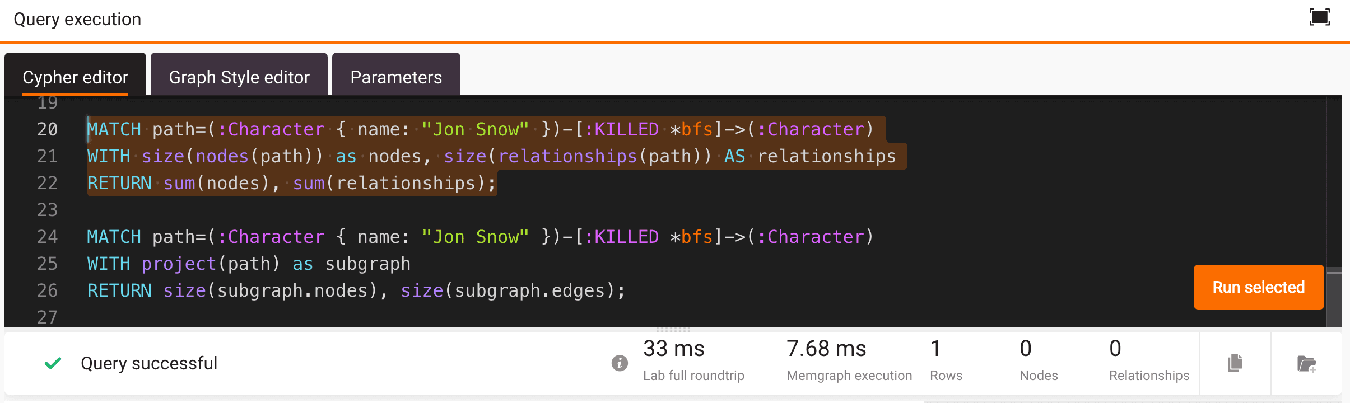Toggle fullscreen for Query execution panel
Viewport: 1350px width, 403px height.
(x=1319, y=17)
